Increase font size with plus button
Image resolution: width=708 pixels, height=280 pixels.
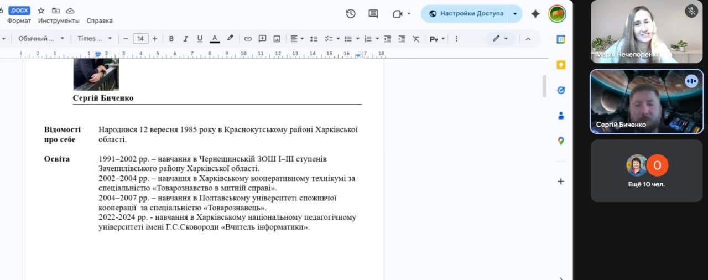[155, 39]
